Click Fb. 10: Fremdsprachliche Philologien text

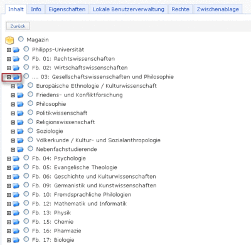(x=82, y=195)
